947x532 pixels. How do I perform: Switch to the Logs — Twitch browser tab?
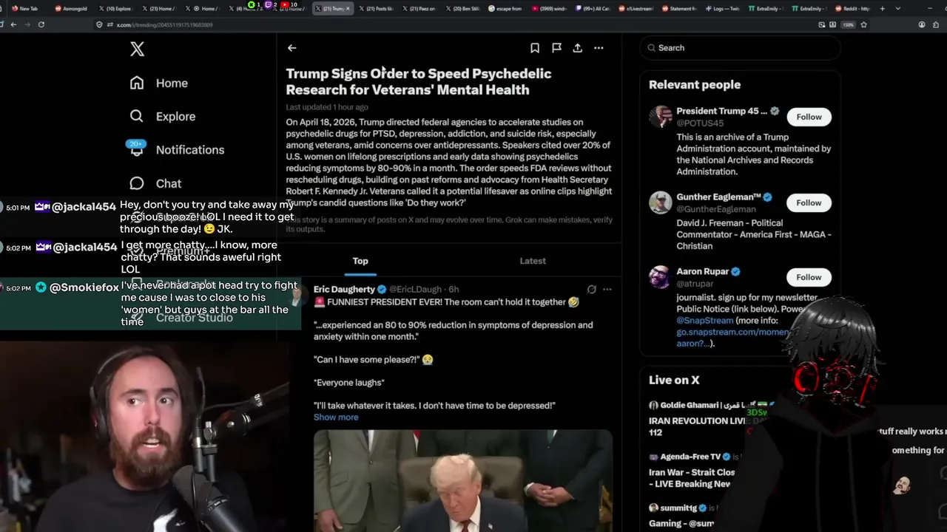[724, 8]
